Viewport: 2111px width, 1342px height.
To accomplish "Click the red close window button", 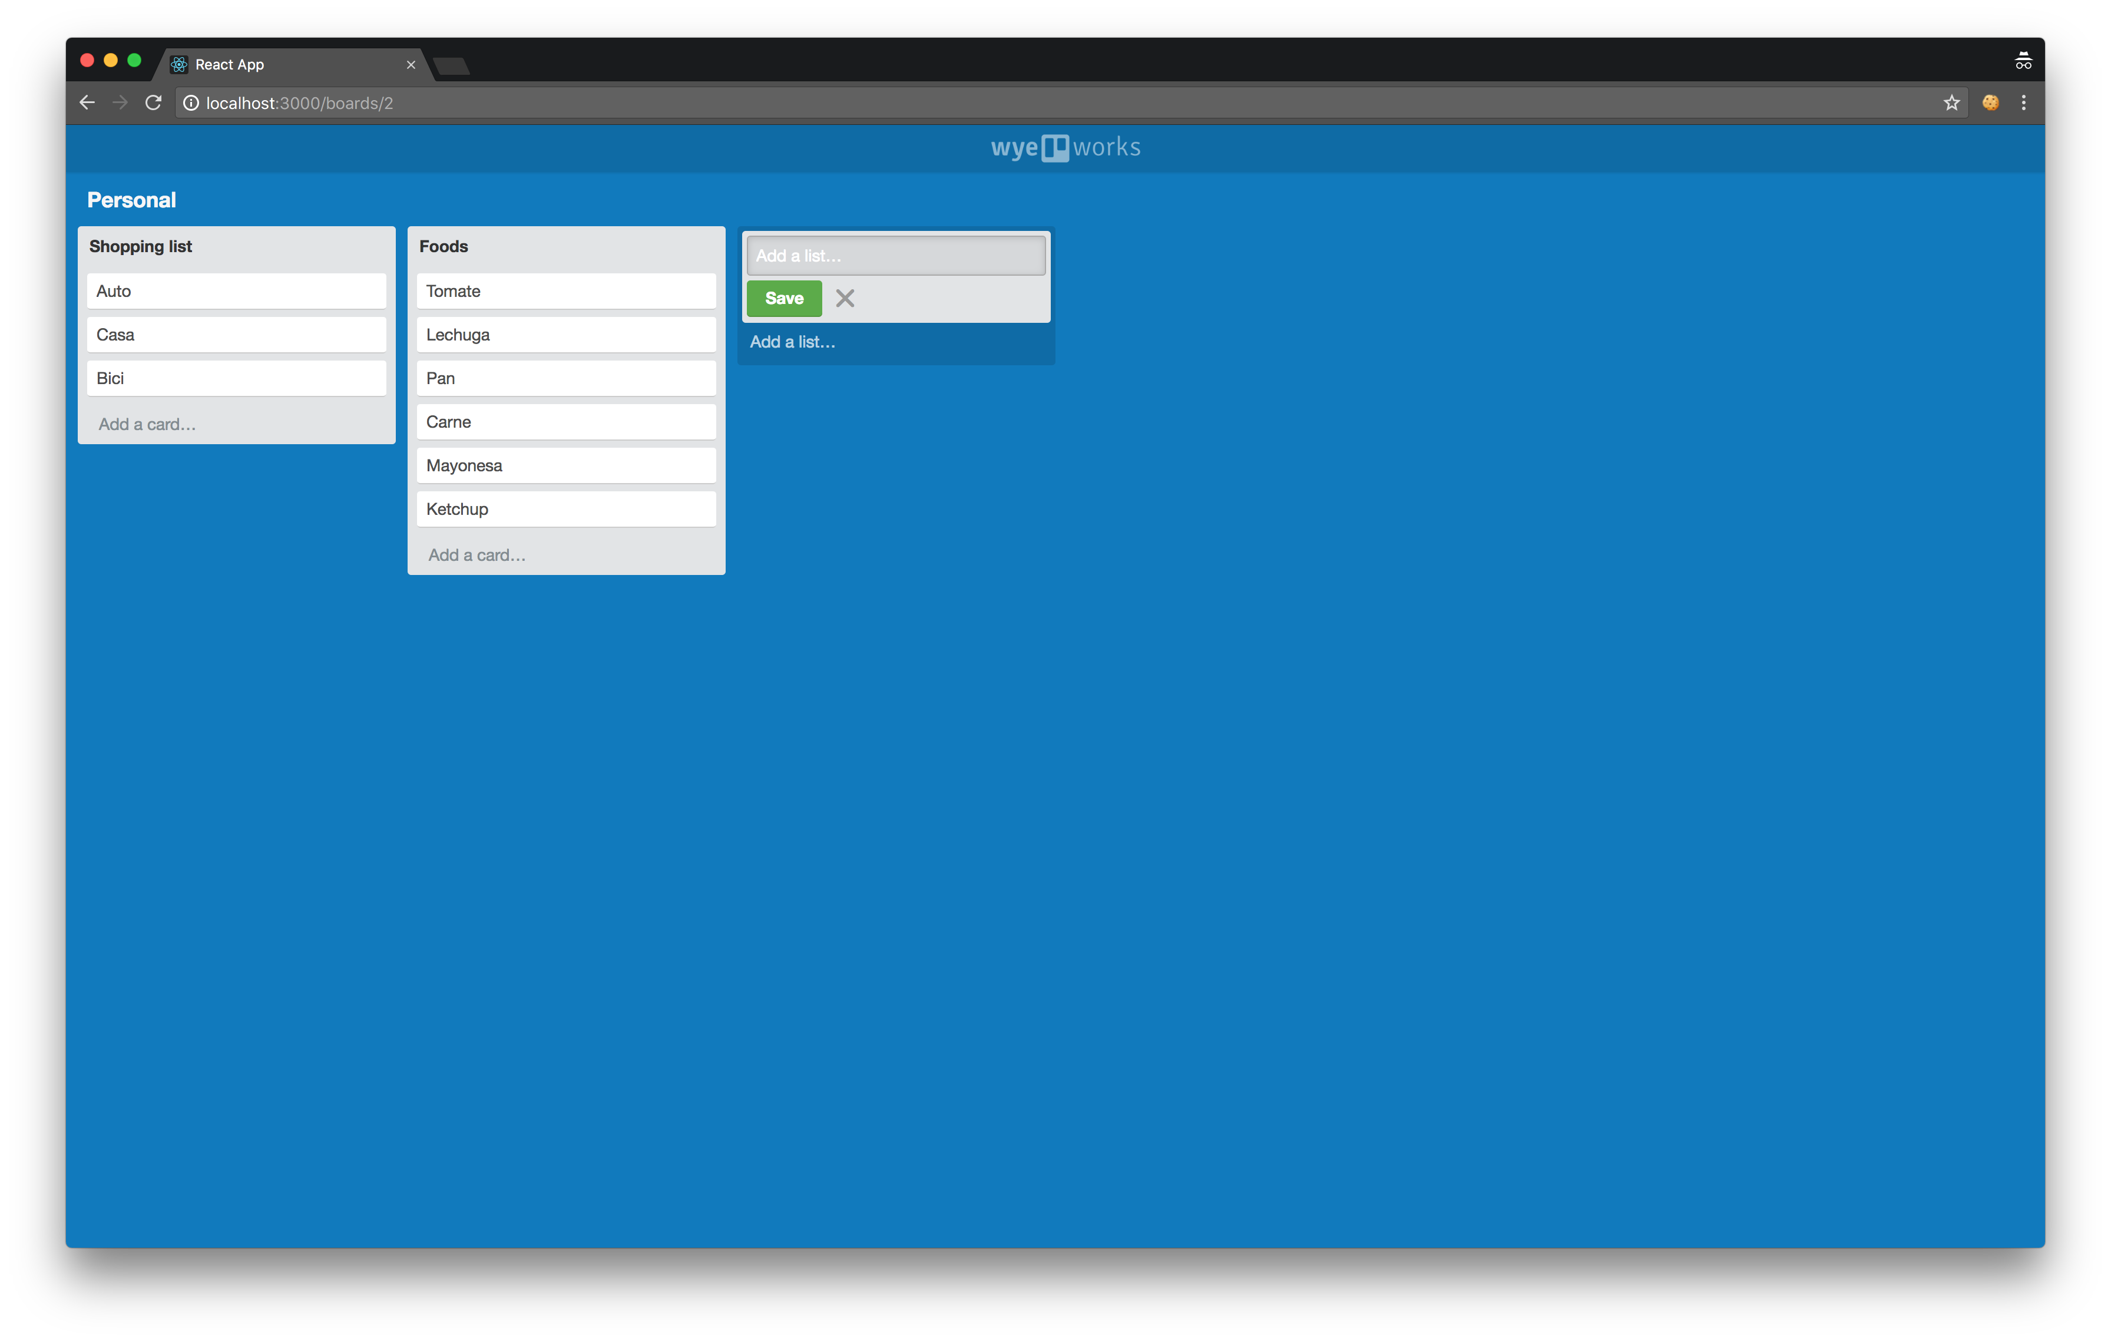I will [x=87, y=61].
